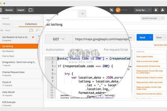The height and width of the screenshot is (111, 167).
Task: Open the Spotify Example environment dropdown
Action: point(153,18)
